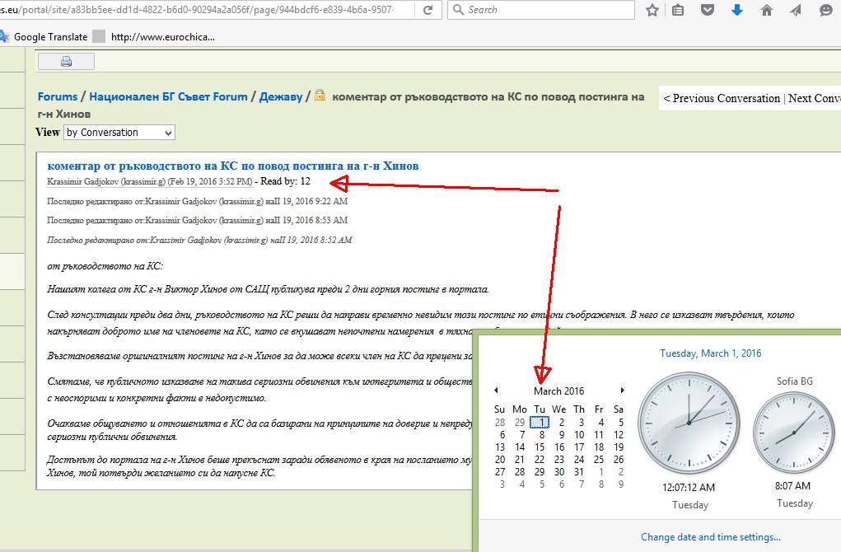Click the Previous Conversation link
This screenshot has width=841, height=552.
[x=722, y=98]
